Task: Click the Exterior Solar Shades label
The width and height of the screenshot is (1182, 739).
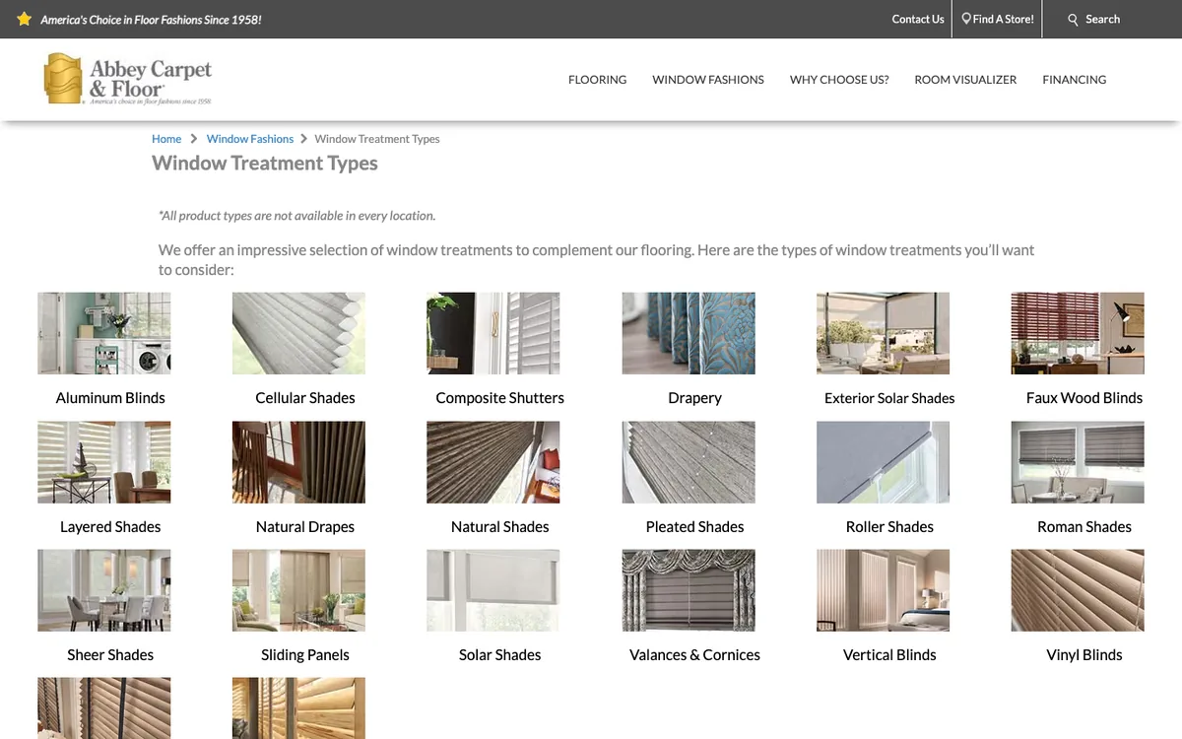Action: coord(889,398)
